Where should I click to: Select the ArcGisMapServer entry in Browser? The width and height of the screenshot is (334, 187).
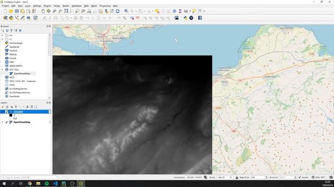[x=18, y=89]
